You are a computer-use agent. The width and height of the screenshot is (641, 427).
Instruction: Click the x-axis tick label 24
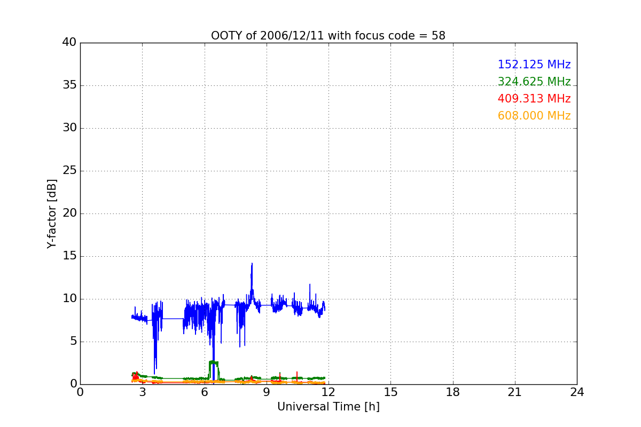tap(577, 392)
